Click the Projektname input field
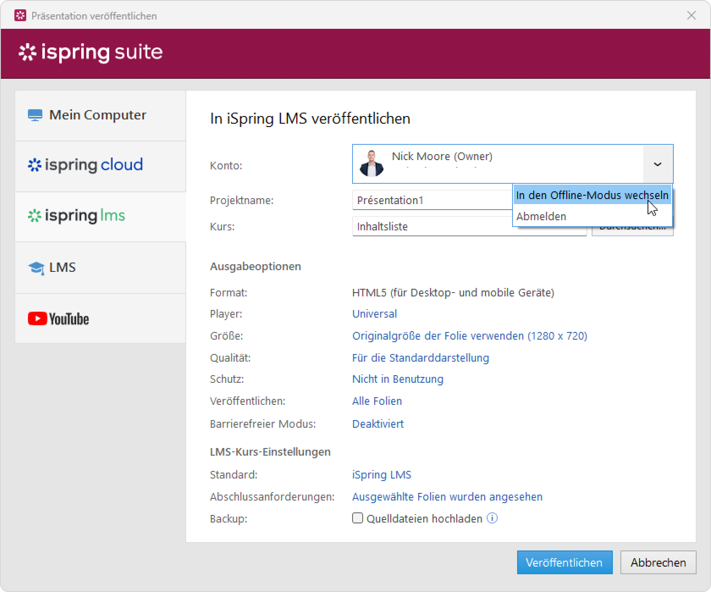The image size is (711, 592). (x=433, y=200)
